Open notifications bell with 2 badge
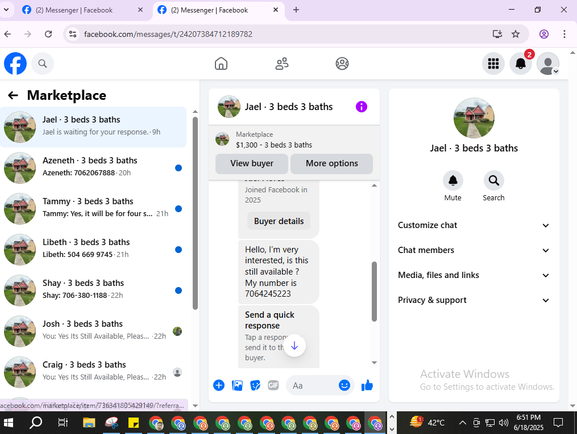The width and height of the screenshot is (577, 434). pos(520,64)
